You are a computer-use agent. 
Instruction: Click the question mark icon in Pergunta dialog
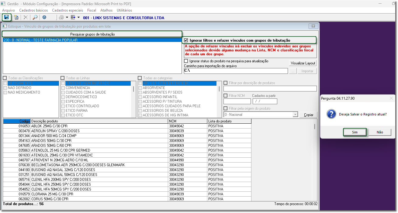(331, 114)
